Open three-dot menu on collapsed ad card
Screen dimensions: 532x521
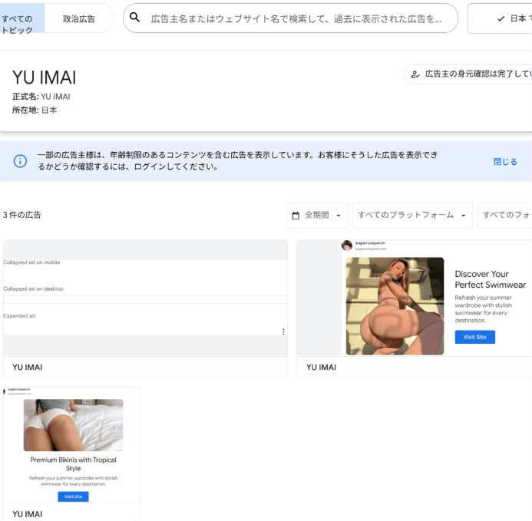(x=283, y=331)
